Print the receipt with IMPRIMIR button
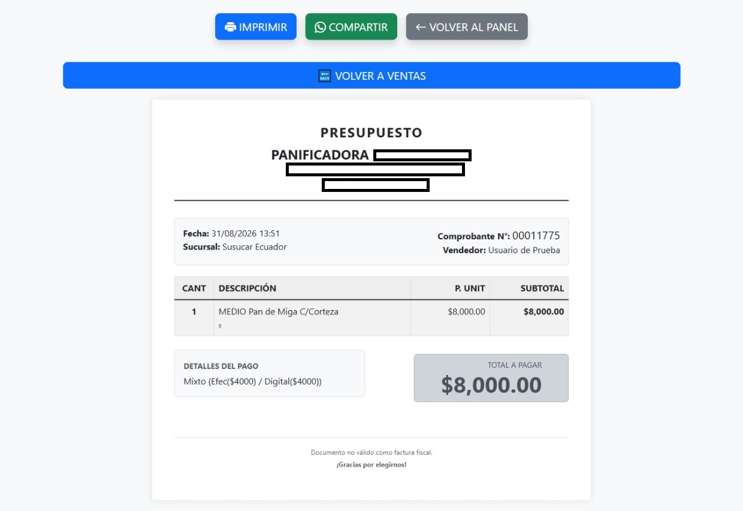Image resolution: width=743 pixels, height=511 pixels. [256, 26]
